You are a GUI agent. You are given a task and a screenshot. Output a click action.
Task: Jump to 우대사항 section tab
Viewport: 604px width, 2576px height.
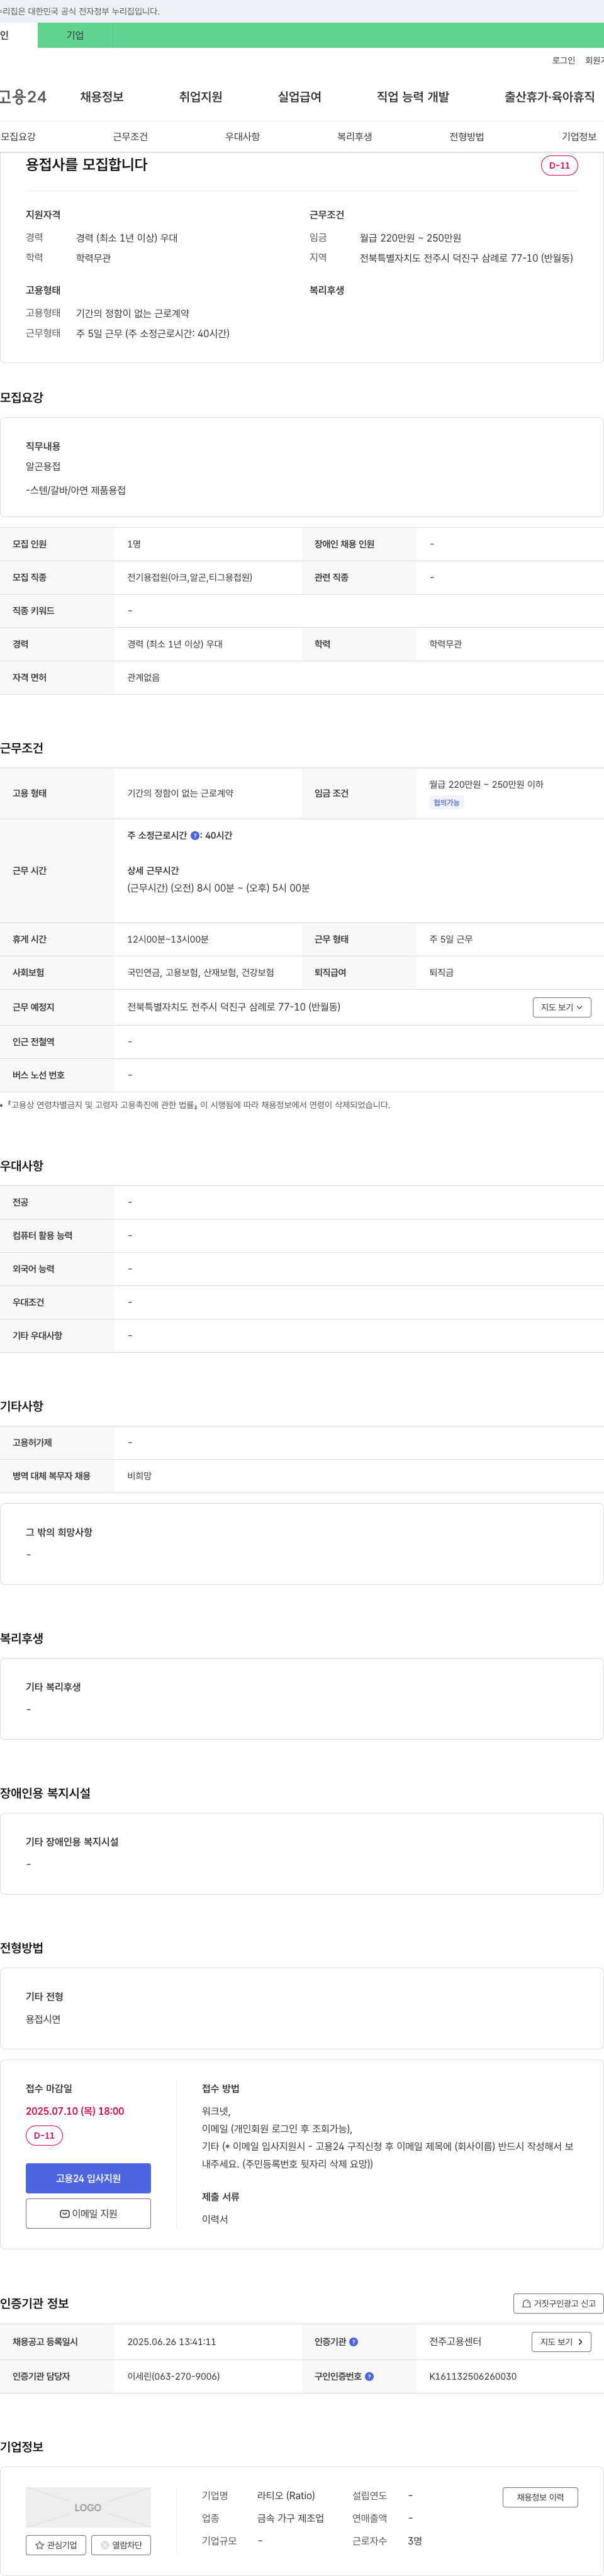click(x=242, y=137)
